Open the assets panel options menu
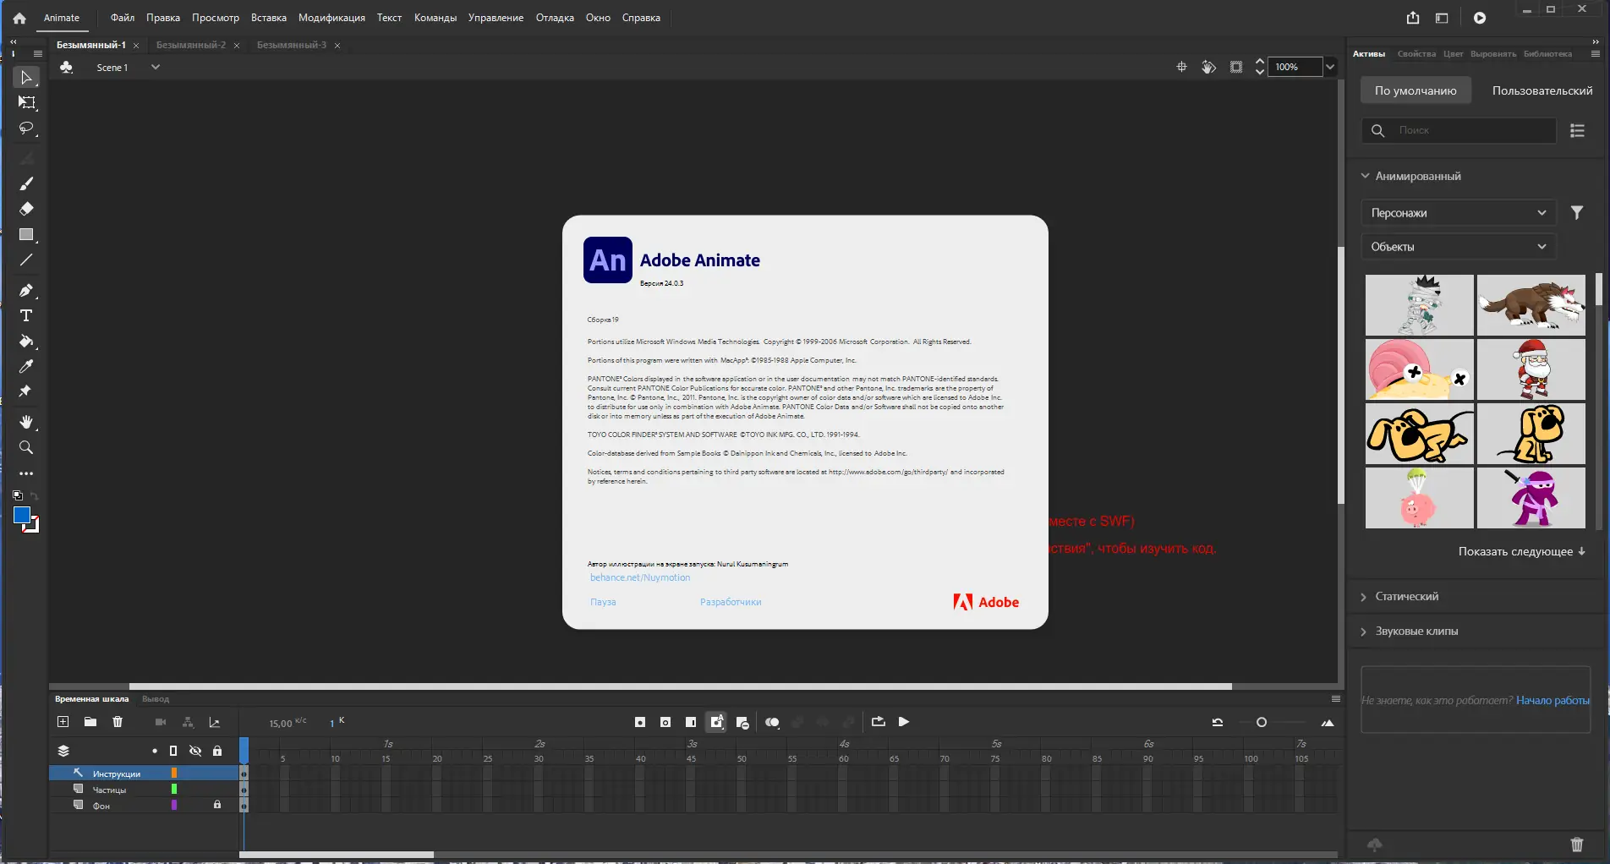1610x864 pixels. click(x=1596, y=53)
